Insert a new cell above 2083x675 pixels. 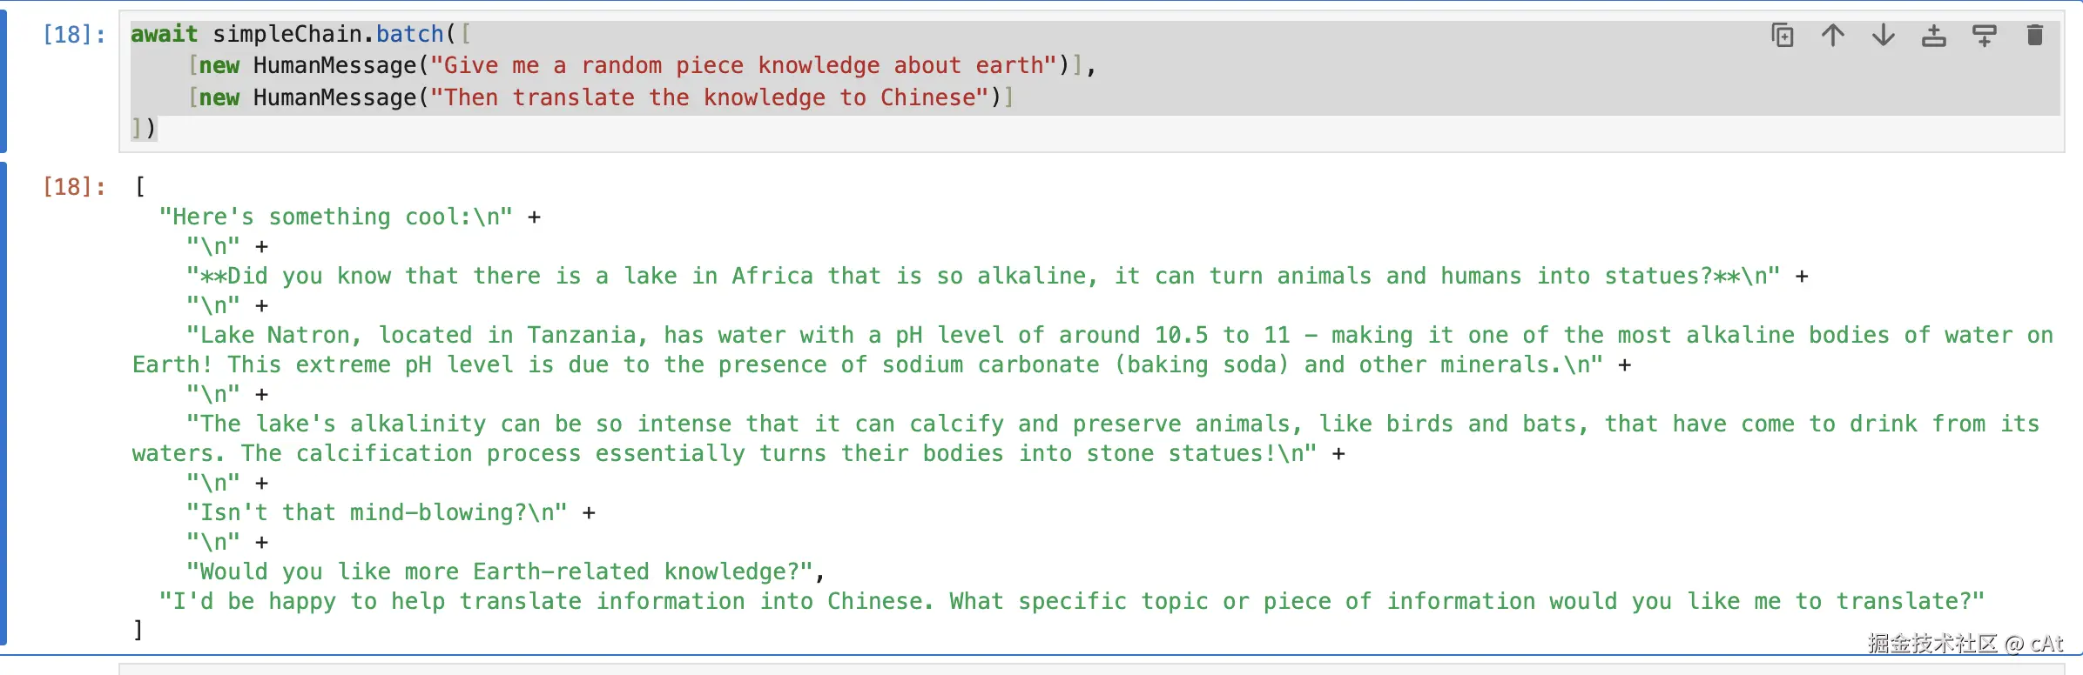click(1934, 35)
